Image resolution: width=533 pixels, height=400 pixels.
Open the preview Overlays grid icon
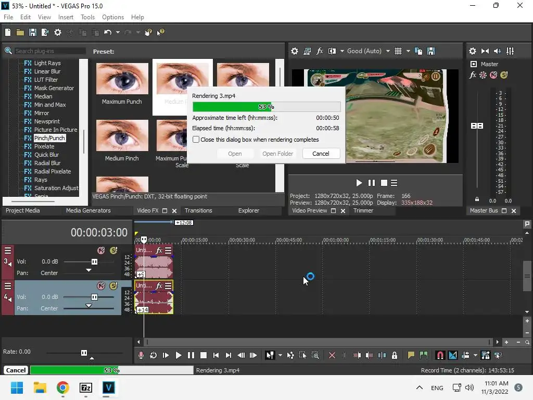point(398,51)
